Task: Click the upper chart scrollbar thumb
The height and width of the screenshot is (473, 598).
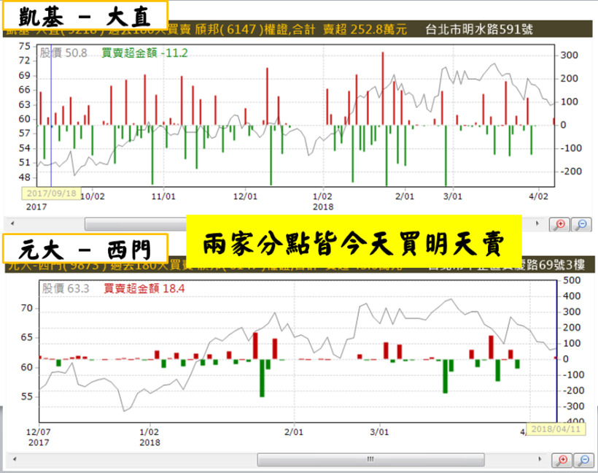Action: (136, 224)
